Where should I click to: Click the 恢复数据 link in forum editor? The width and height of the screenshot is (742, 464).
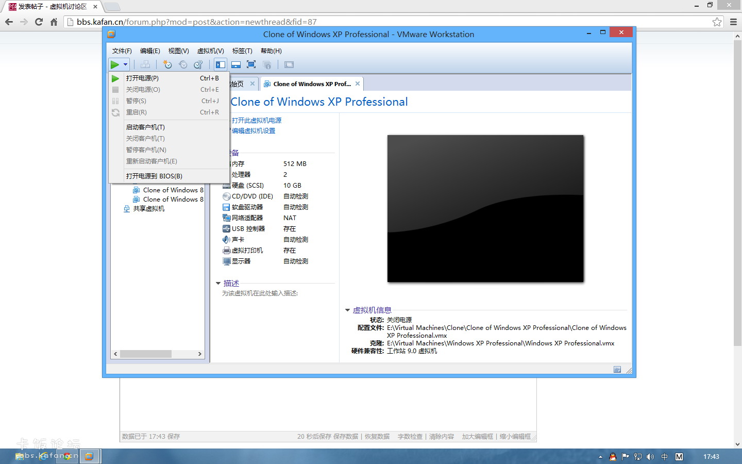[x=377, y=437]
